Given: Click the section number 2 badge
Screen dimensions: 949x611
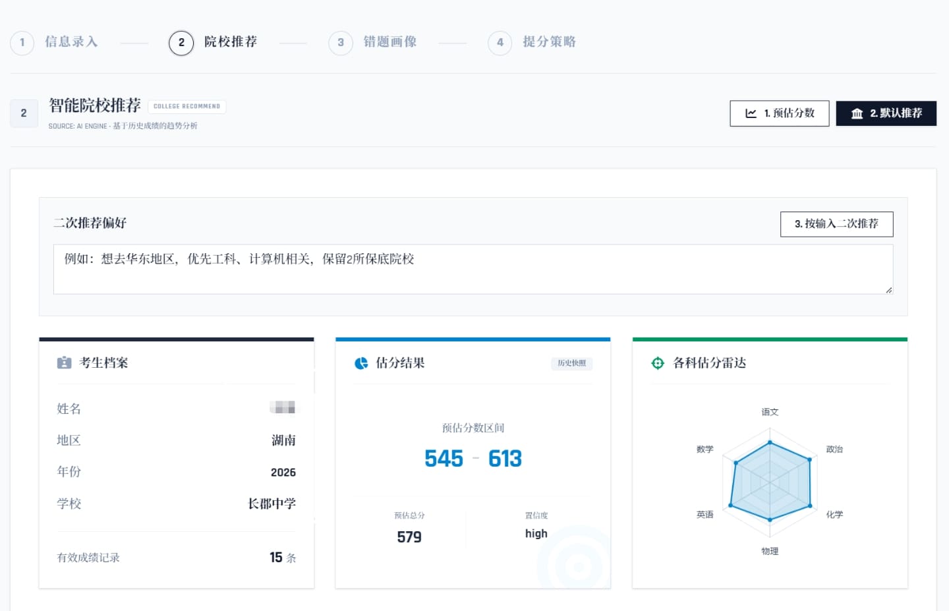Looking at the screenshot, I should 24,113.
